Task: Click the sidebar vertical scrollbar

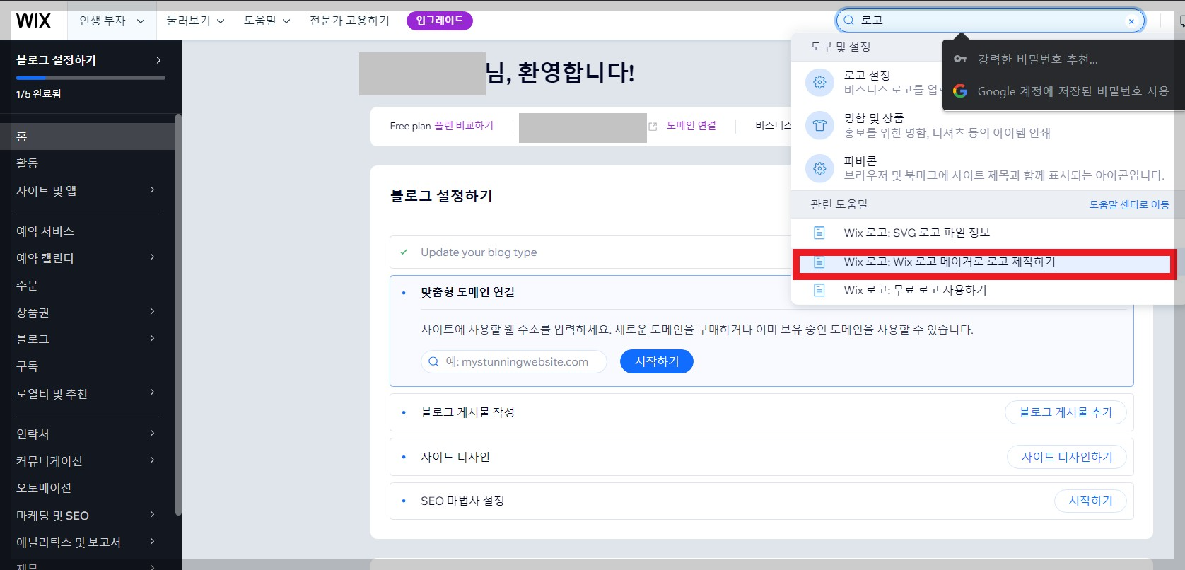Action: click(x=178, y=315)
